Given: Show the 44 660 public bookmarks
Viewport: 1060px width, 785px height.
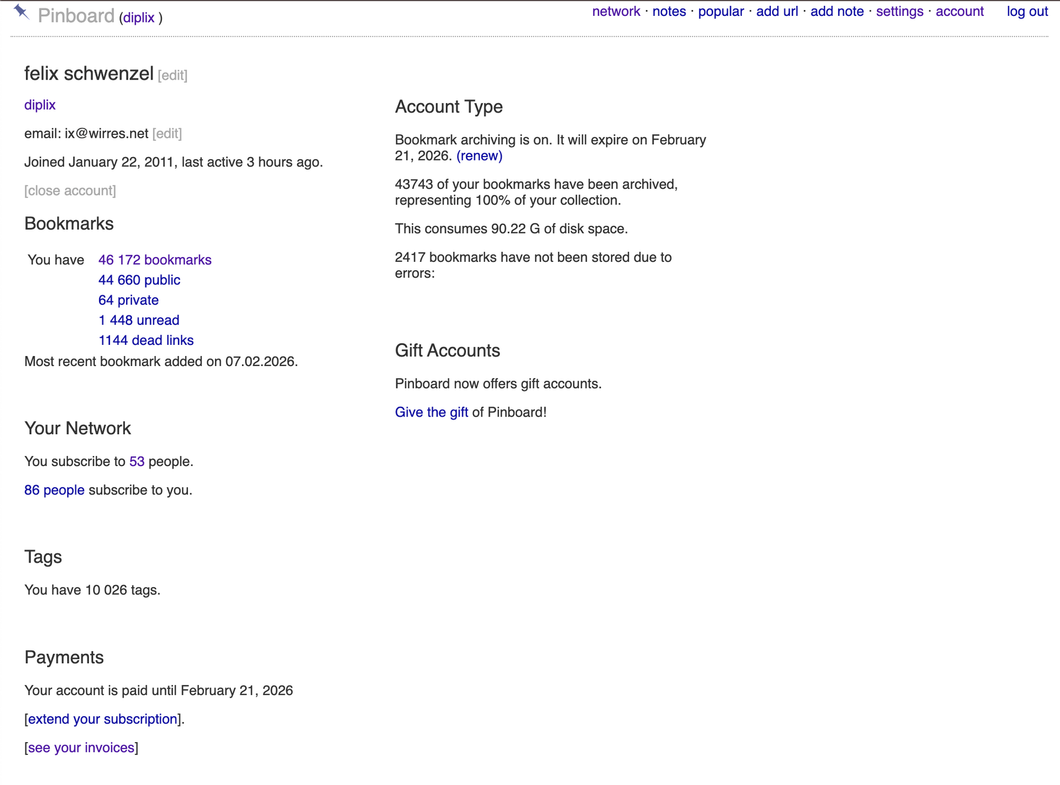Looking at the screenshot, I should point(139,280).
